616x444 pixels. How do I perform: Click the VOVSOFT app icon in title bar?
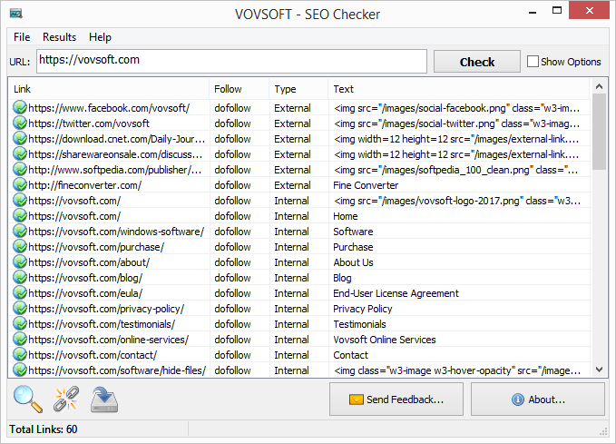[16, 14]
